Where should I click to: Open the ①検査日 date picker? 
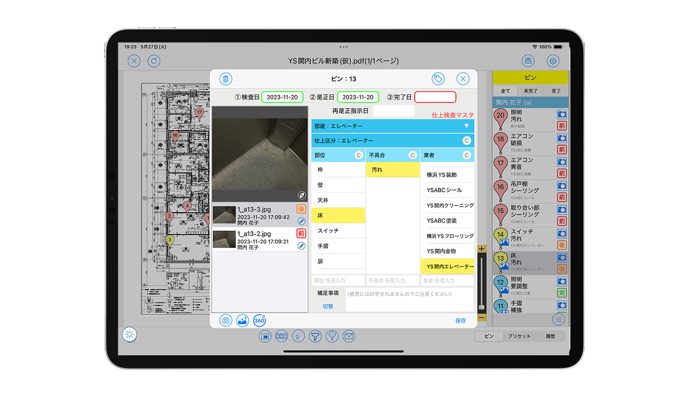[282, 98]
